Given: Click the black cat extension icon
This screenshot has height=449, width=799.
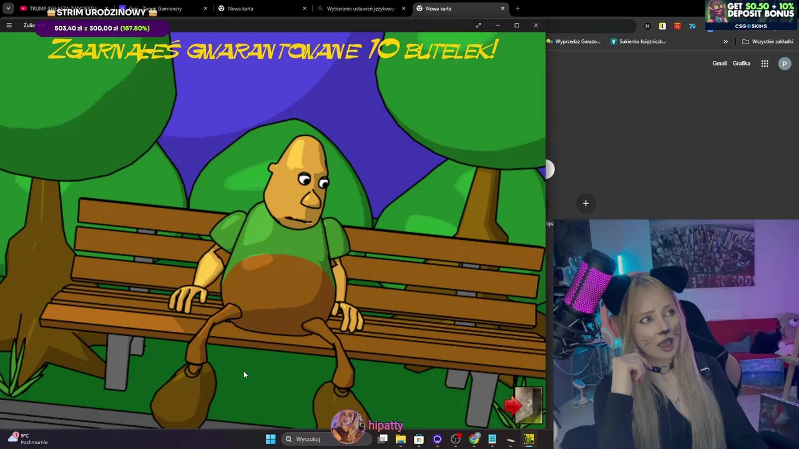Looking at the screenshot, I should (x=647, y=26).
